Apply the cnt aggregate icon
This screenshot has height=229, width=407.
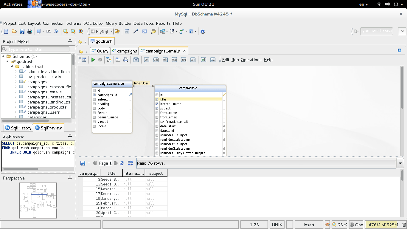tap(147, 60)
